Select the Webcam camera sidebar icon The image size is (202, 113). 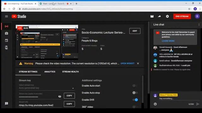[x=6, y=33]
